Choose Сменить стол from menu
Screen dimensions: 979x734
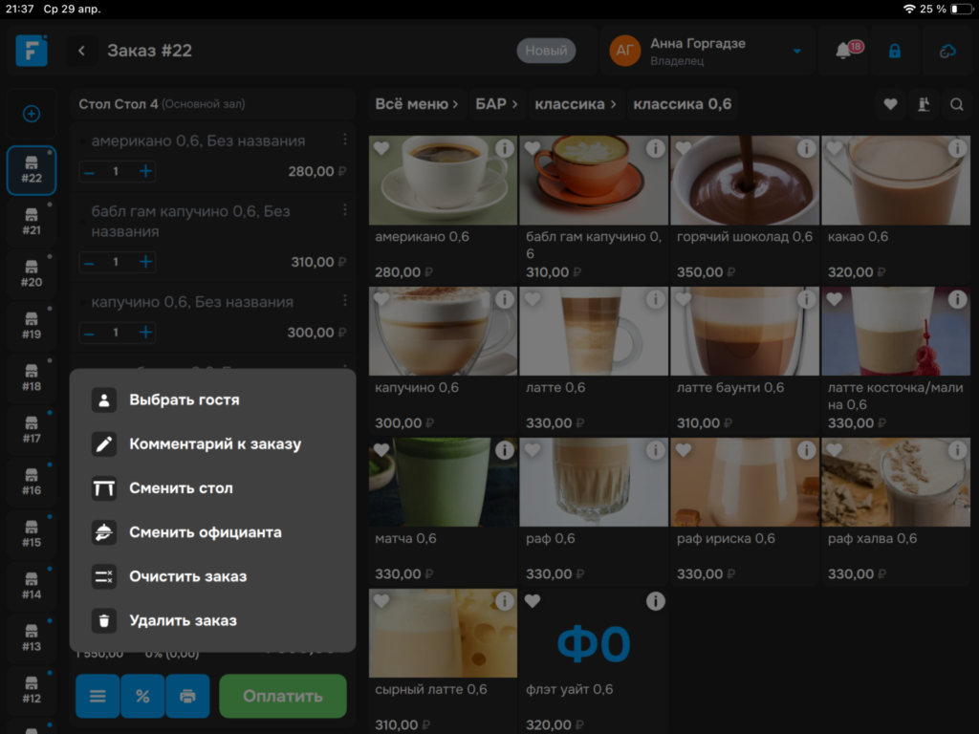[x=212, y=488]
